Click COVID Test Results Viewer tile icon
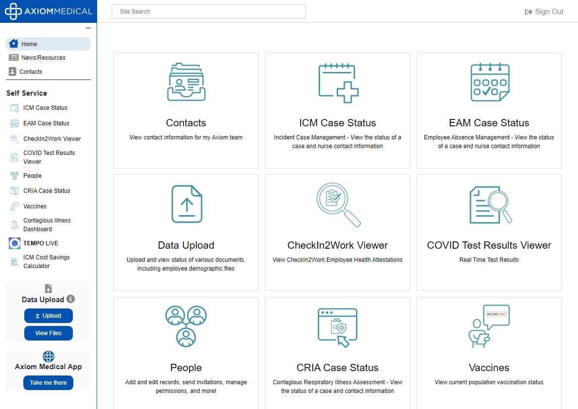Screen dimensions: 578x409 click(490, 204)
